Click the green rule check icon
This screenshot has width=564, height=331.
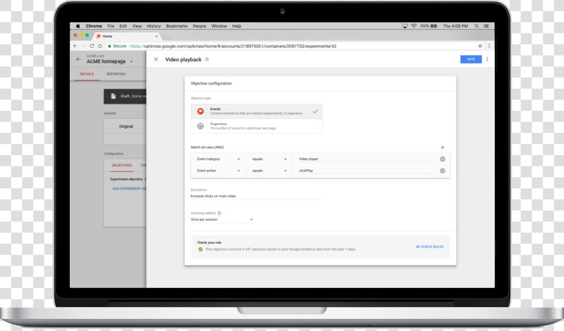[x=200, y=249]
